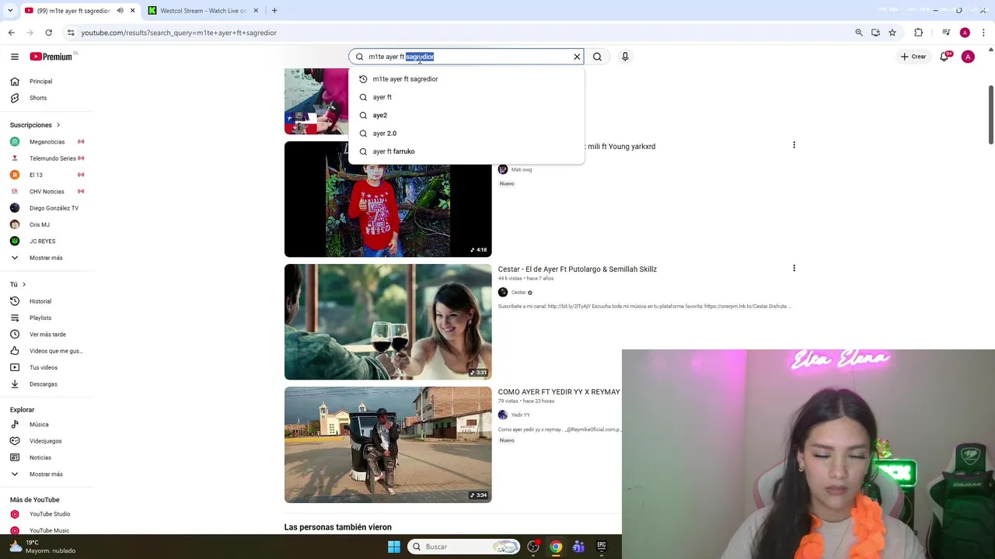Choose suggestion 'ayer ft farruko'
This screenshot has height=559, width=995.
tap(466, 151)
